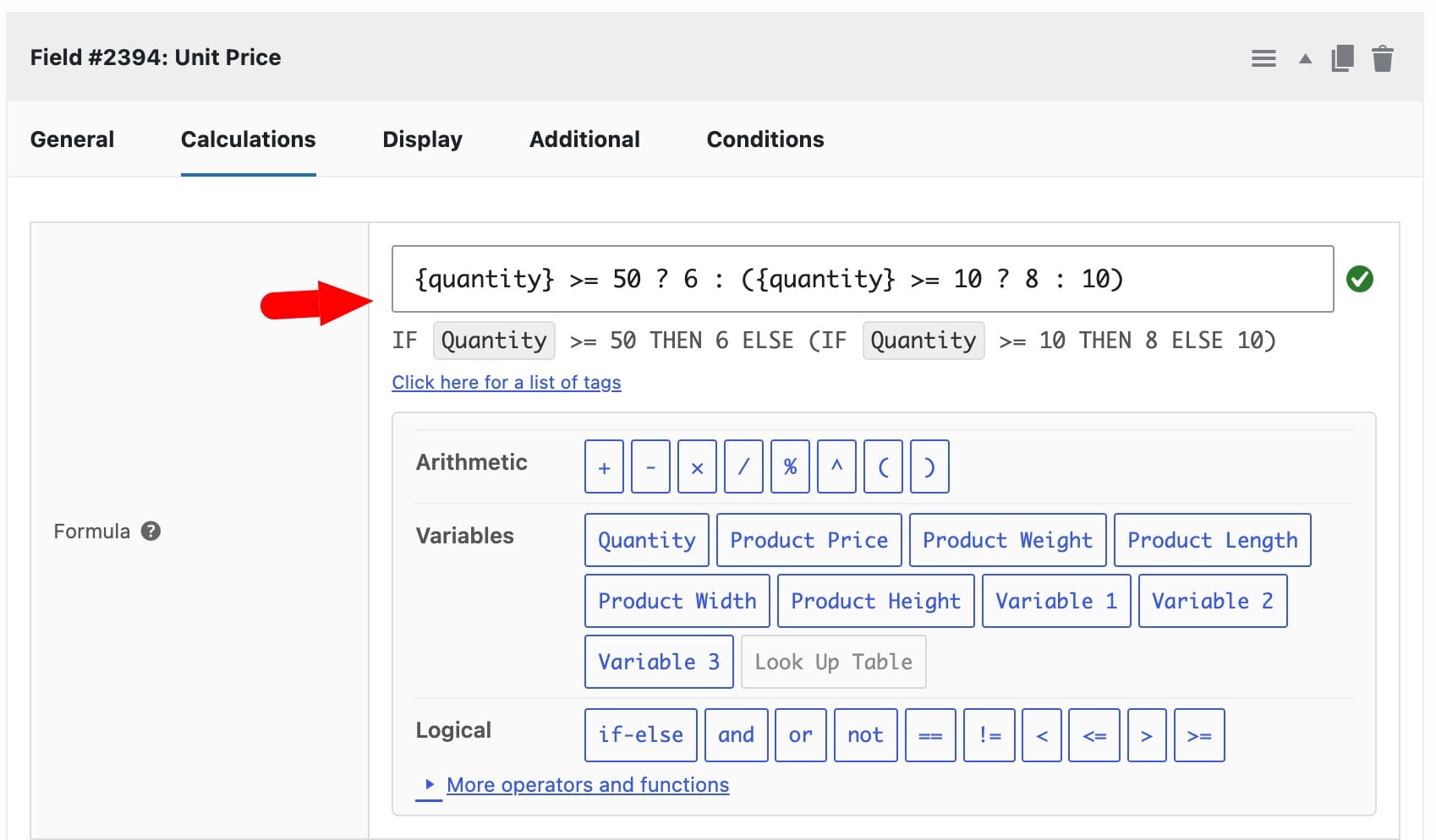Insert the plus operator
Image resolution: width=1436 pixels, height=840 pixels.
coord(604,466)
